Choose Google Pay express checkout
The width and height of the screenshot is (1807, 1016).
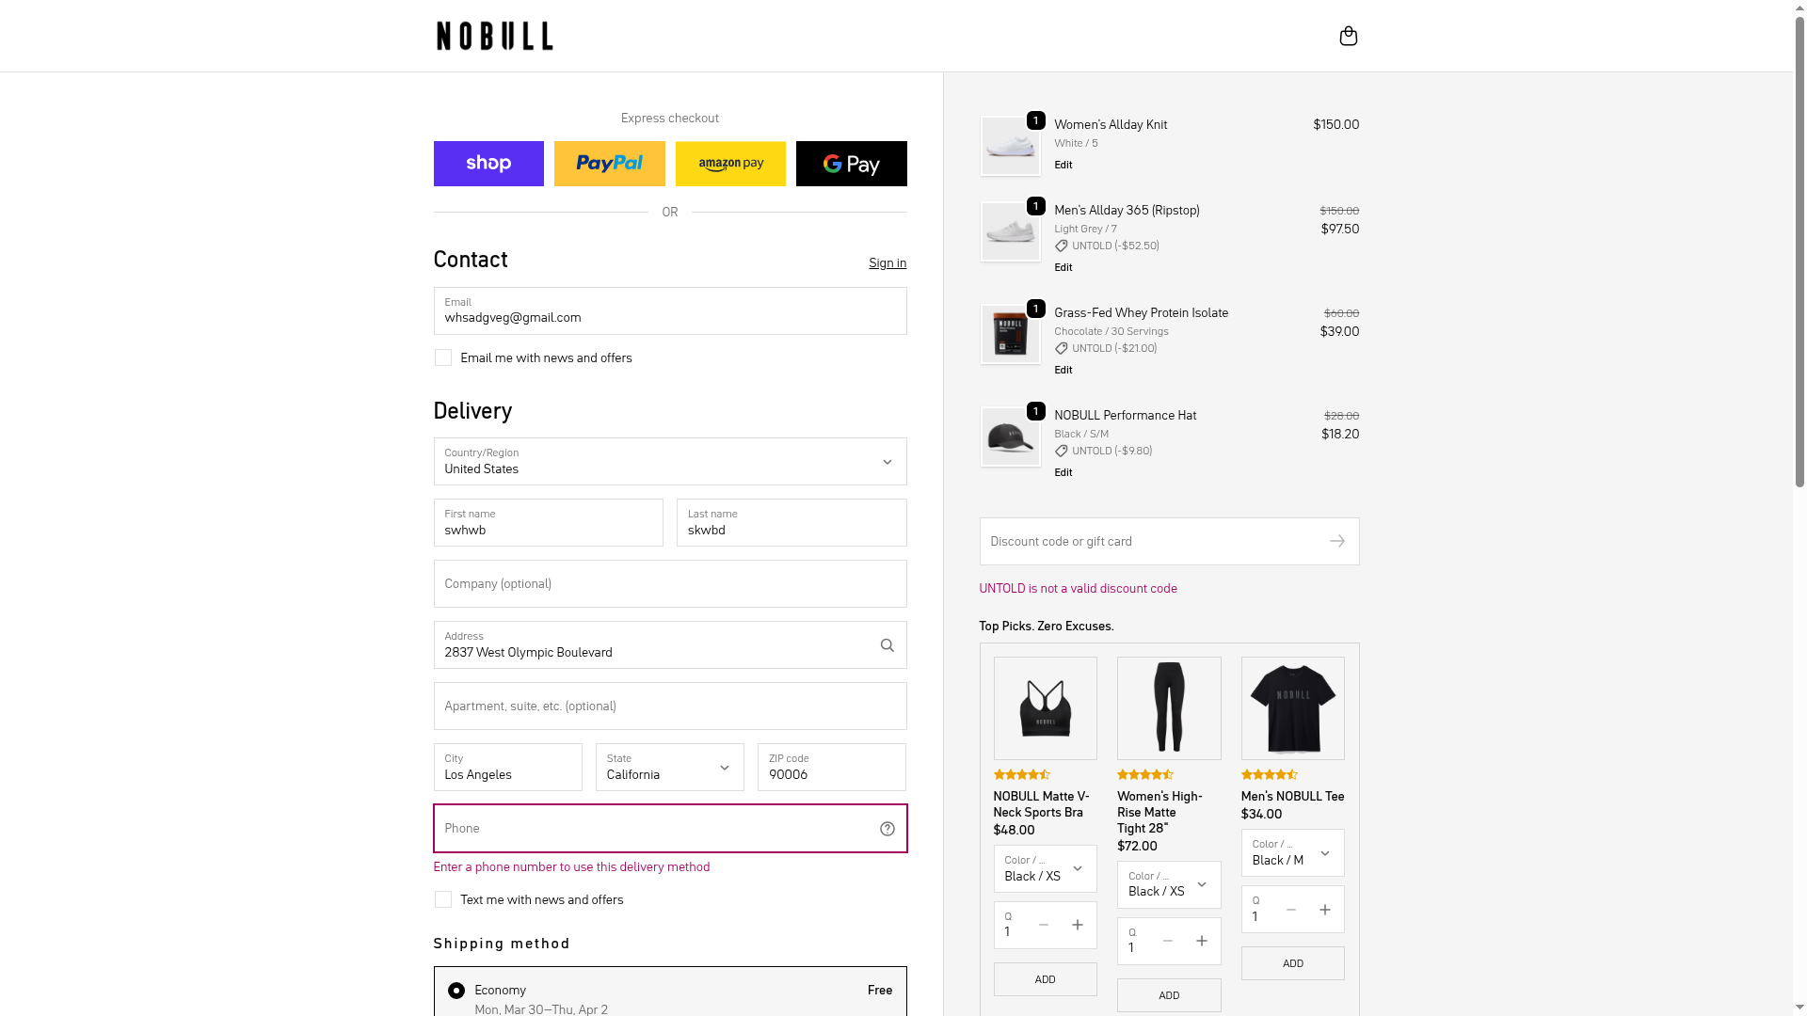(851, 164)
